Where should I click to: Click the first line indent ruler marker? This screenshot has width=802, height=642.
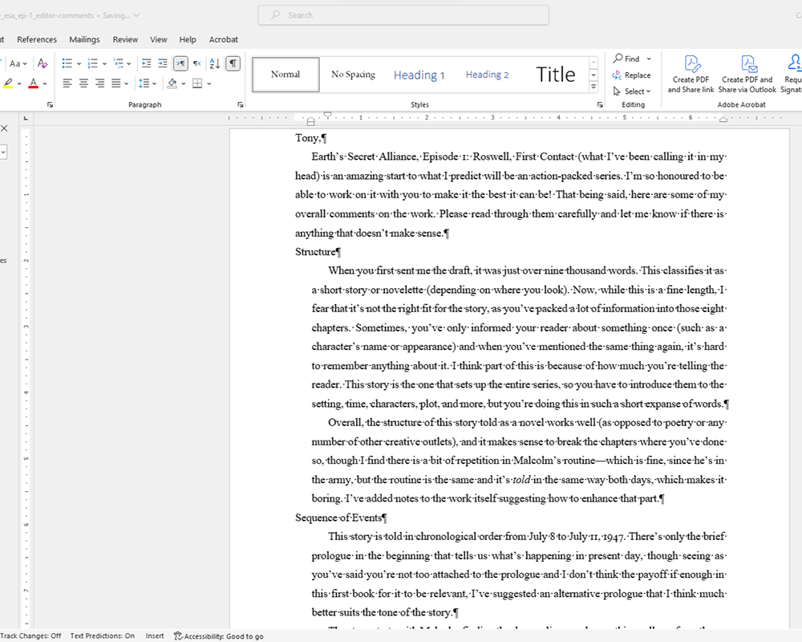pyautogui.click(x=327, y=116)
